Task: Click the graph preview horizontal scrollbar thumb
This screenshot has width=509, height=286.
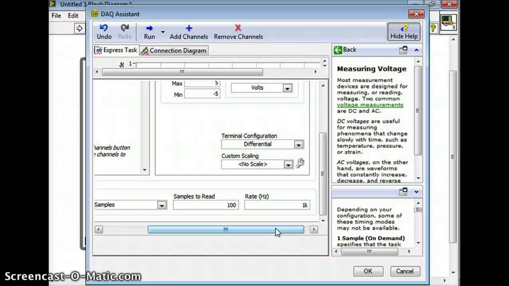Action: point(182,72)
